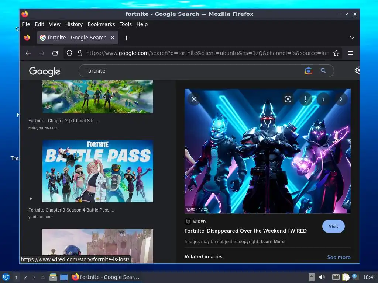
Task: Open the Help menu
Action: pyautogui.click(x=142, y=24)
